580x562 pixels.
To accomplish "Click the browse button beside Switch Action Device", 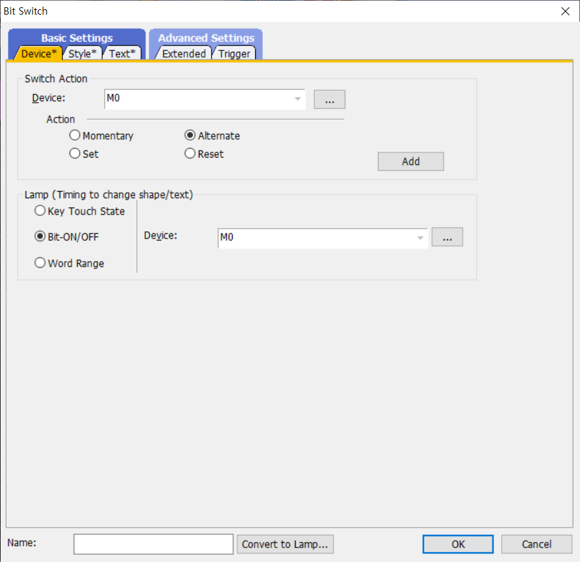I will coord(329,99).
